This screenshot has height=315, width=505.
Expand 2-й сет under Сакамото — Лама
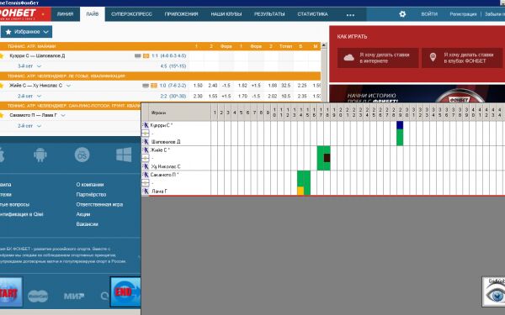[x=39, y=126]
